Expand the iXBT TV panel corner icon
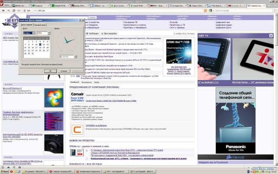Viewport: 278px width, 174px height. pyautogui.click(x=271, y=36)
